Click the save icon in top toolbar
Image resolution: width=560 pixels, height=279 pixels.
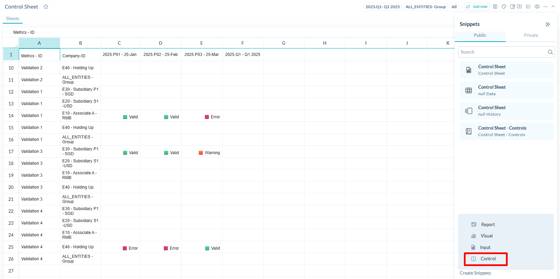(495, 6)
